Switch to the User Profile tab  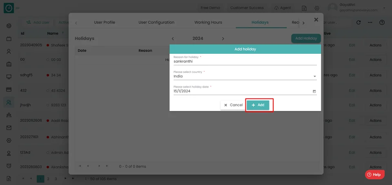pos(105,22)
